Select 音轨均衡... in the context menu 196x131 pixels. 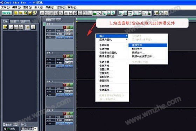[x=112, y=86]
